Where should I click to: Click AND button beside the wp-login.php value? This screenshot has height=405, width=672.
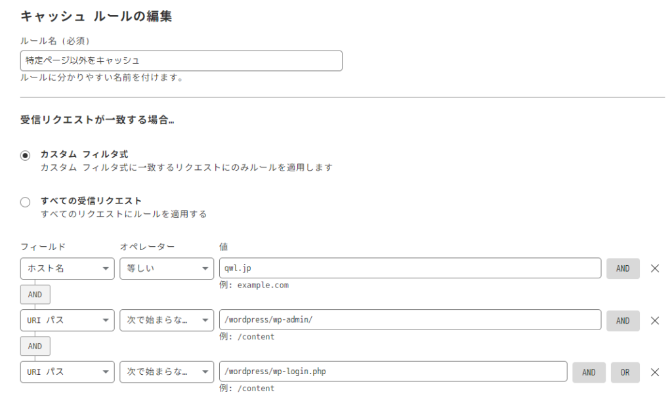click(x=589, y=372)
